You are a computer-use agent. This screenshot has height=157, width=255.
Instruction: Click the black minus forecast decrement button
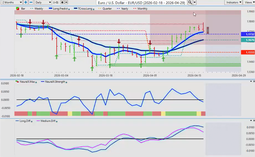(x=66, y=2)
